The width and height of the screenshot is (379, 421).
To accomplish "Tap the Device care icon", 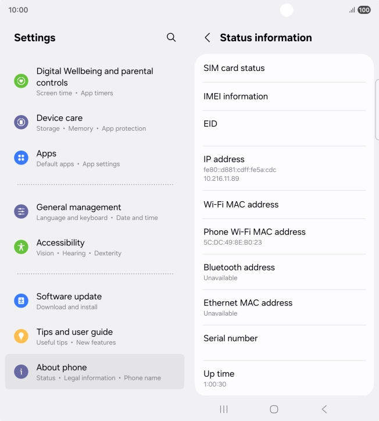I will coord(21,122).
